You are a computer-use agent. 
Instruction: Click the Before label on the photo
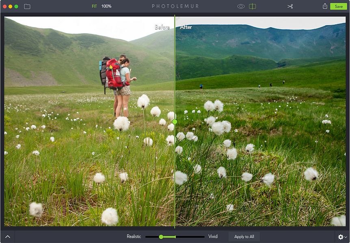pyautogui.click(x=162, y=27)
